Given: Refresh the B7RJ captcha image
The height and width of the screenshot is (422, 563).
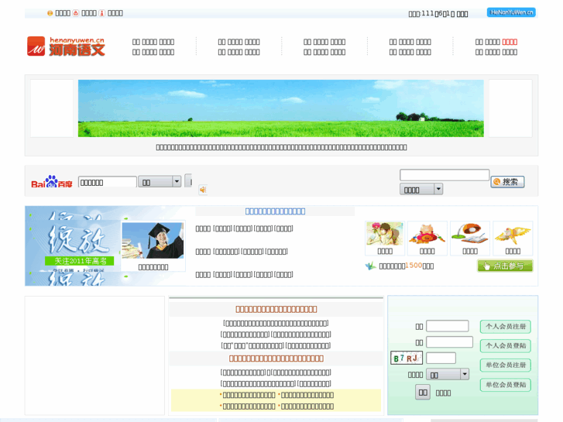Looking at the screenshot, I should point(407,358).
